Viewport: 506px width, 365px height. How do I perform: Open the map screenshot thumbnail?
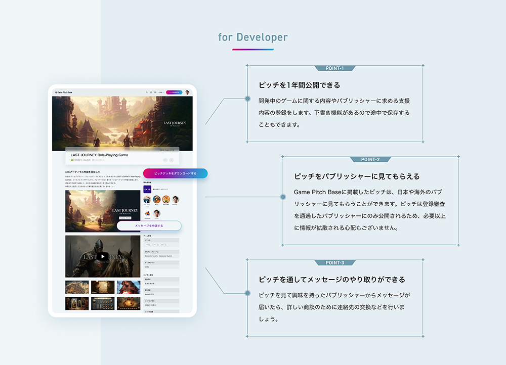pos(77,287)
